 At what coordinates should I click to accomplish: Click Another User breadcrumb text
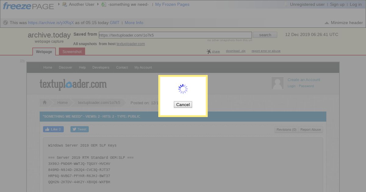82,4
